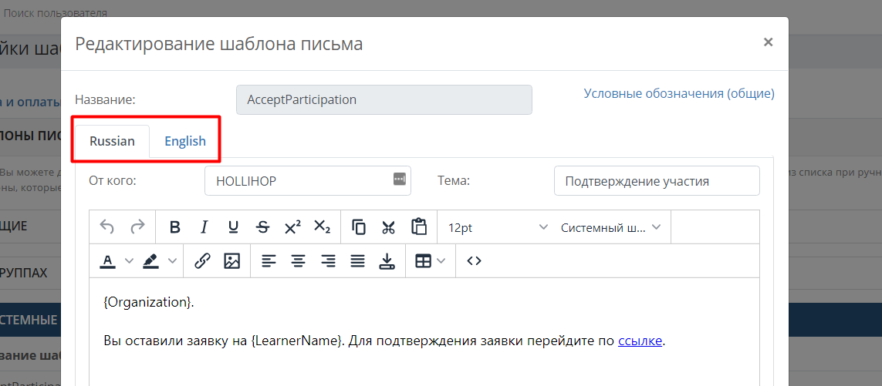Click the table icon

pyautogui.click(x=423, y=260)
